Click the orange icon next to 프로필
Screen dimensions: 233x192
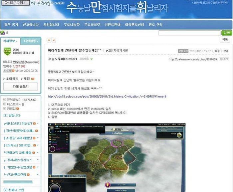13,71
